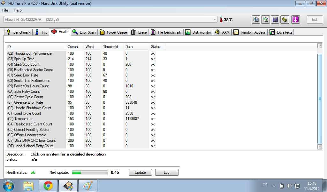Click the Status column header
The height and width of the screenshot is (192, 327).
[157, 47]
